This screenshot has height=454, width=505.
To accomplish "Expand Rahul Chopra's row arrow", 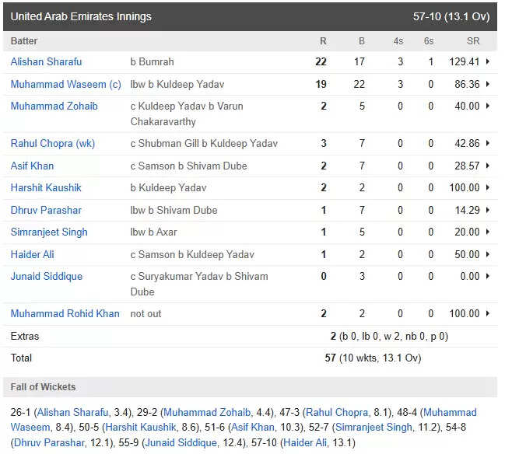I will click(x=488, y=143).
